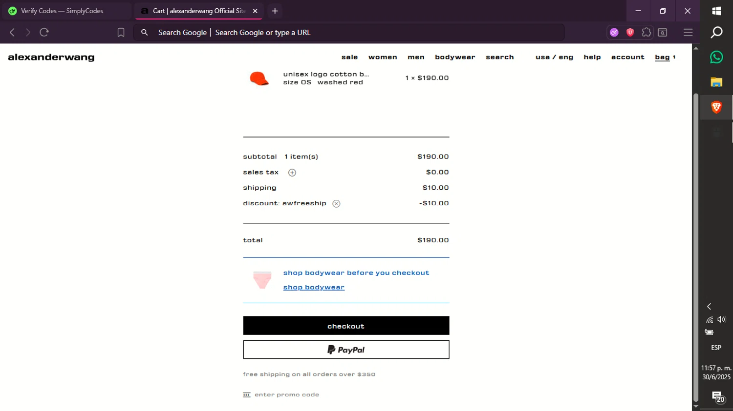This screenshot has height=411, width=733.
Task: Open the Windows Start button
Action: click(716, 11)
